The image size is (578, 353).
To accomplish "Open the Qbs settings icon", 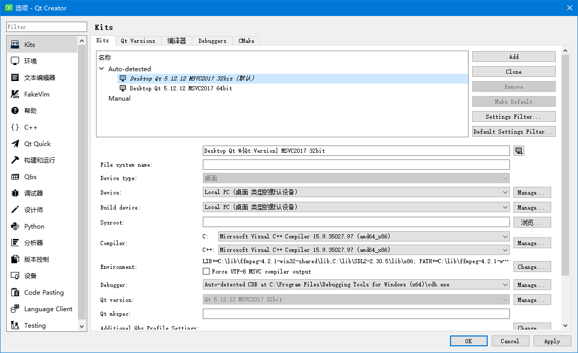I will click(15, 177).
